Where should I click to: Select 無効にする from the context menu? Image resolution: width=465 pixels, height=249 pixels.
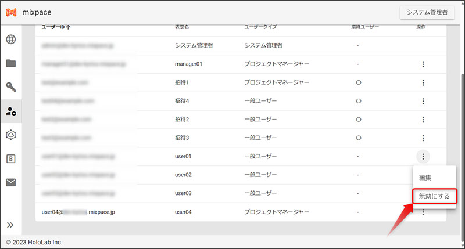(434, 196)
